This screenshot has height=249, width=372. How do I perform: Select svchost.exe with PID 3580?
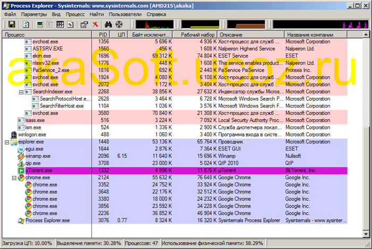175,113
